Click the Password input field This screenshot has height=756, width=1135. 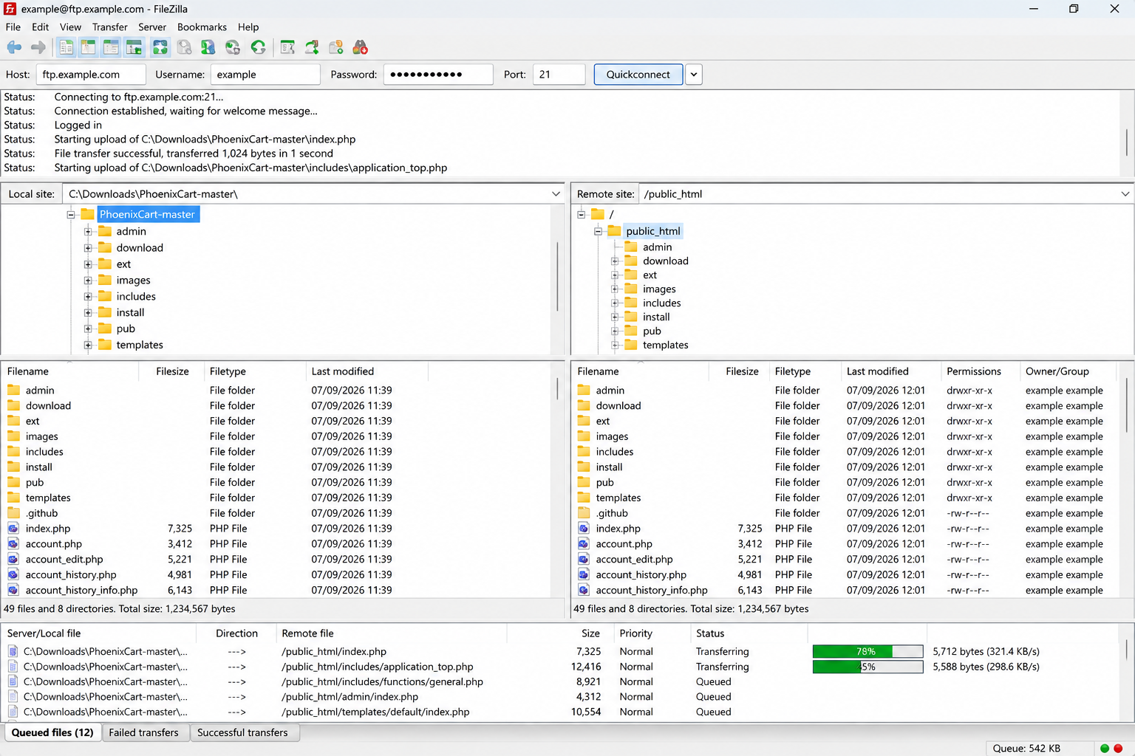(438, 75)
